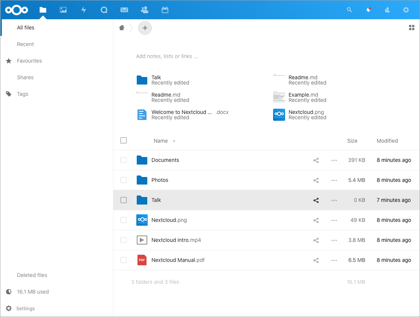Open Welcome to Nextcloud docx recent file
Viewport: 420px width, 317px height.
point(183,115)
